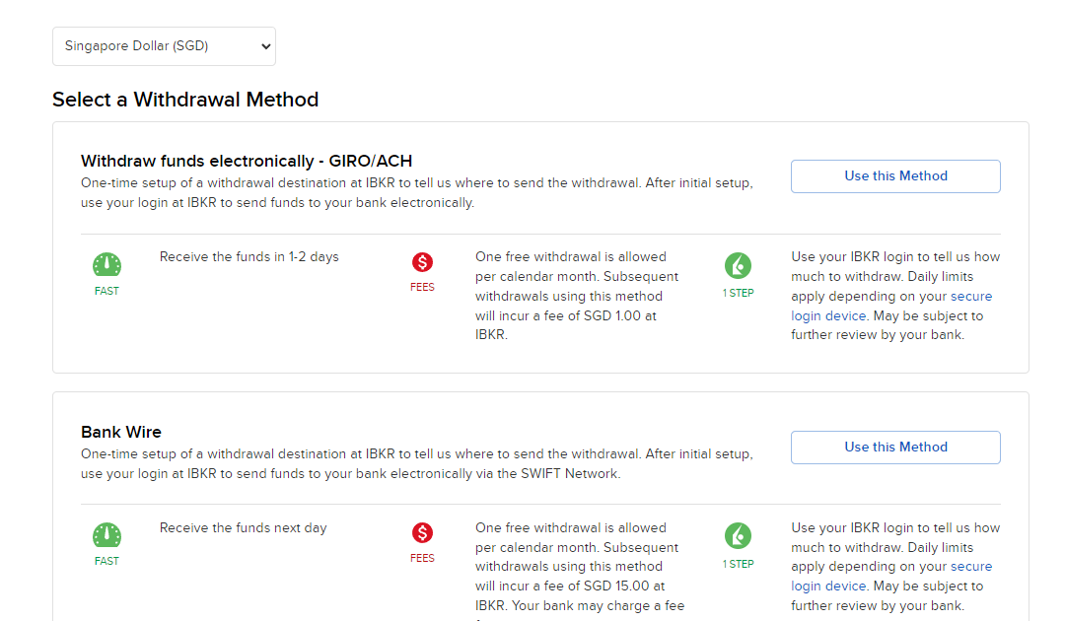
Task: Click the 'Bank Wire' section heading
Action: coord(121,432)
